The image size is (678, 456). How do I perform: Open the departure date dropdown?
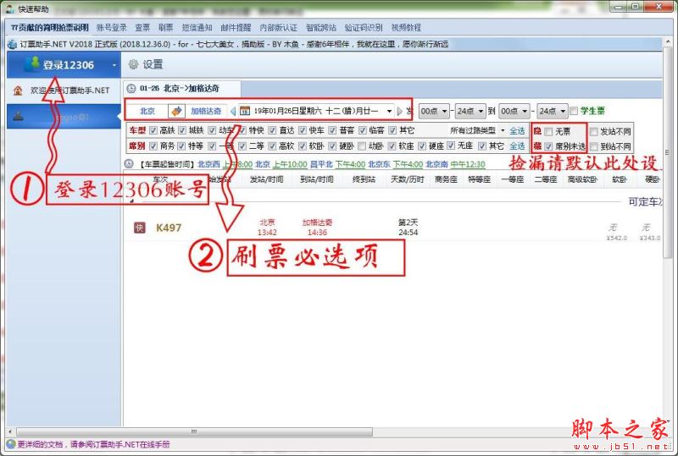[389, 112]
